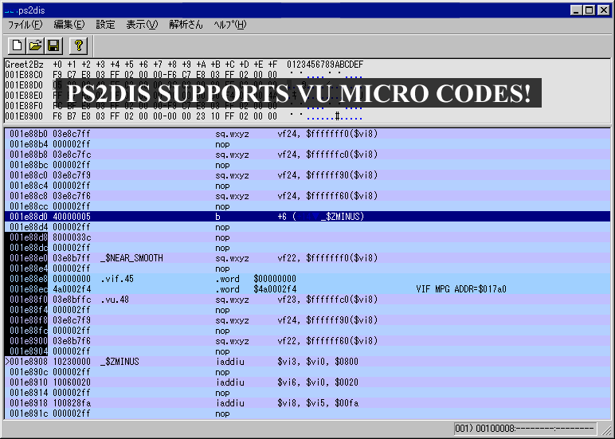
Task: Click the nop row at 001e88e4
Action: (x=307, y=268)
